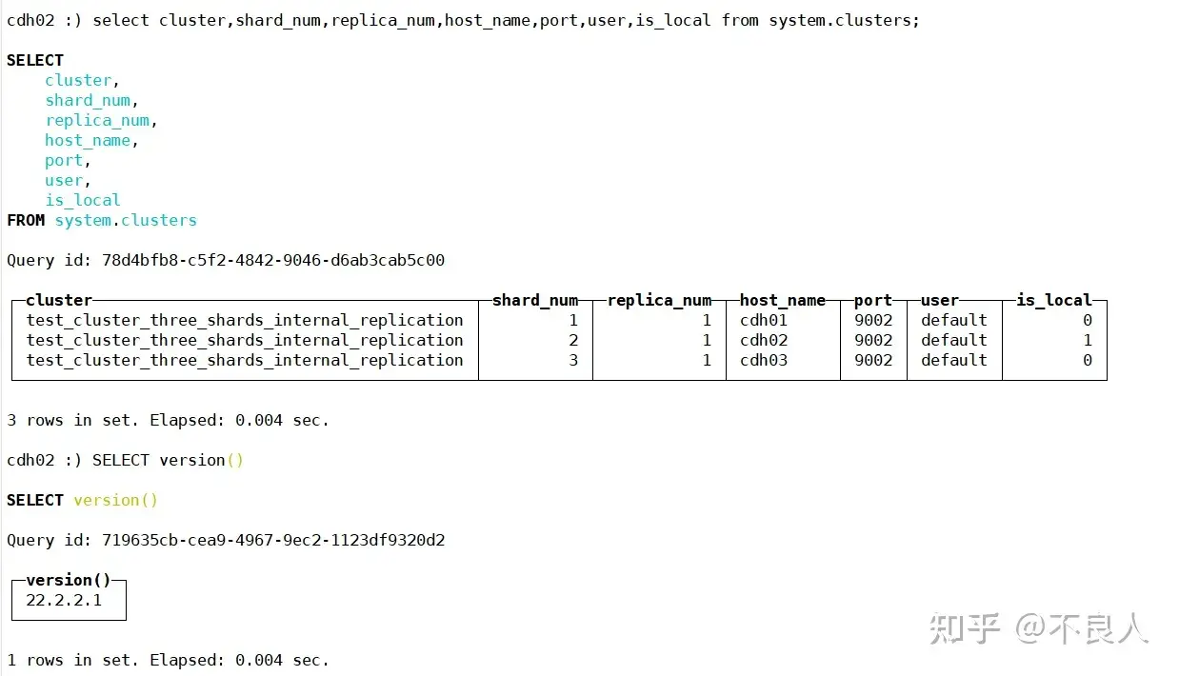Click the yellow version() in the formatted query
1179x676 pixels.
click(x=115, y=500)
